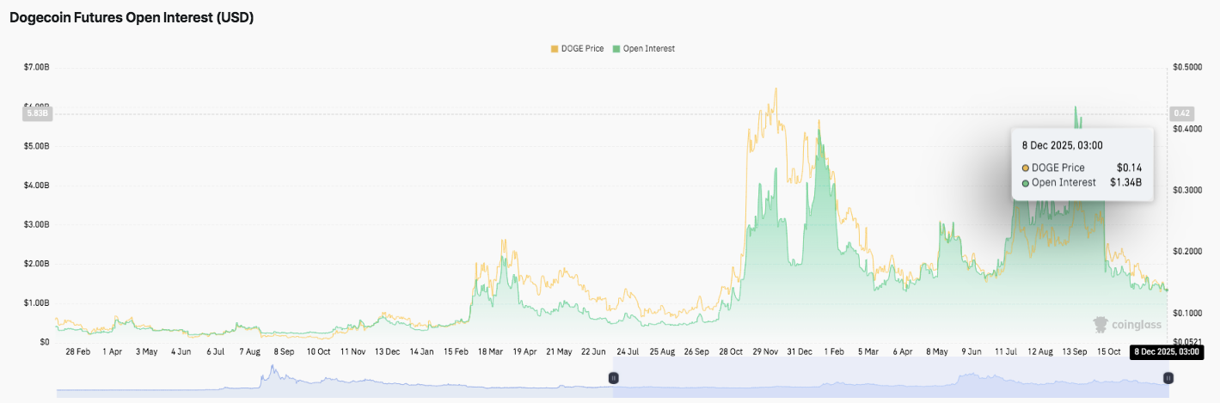Click the $3.00B left axis label

pos(36,224)
